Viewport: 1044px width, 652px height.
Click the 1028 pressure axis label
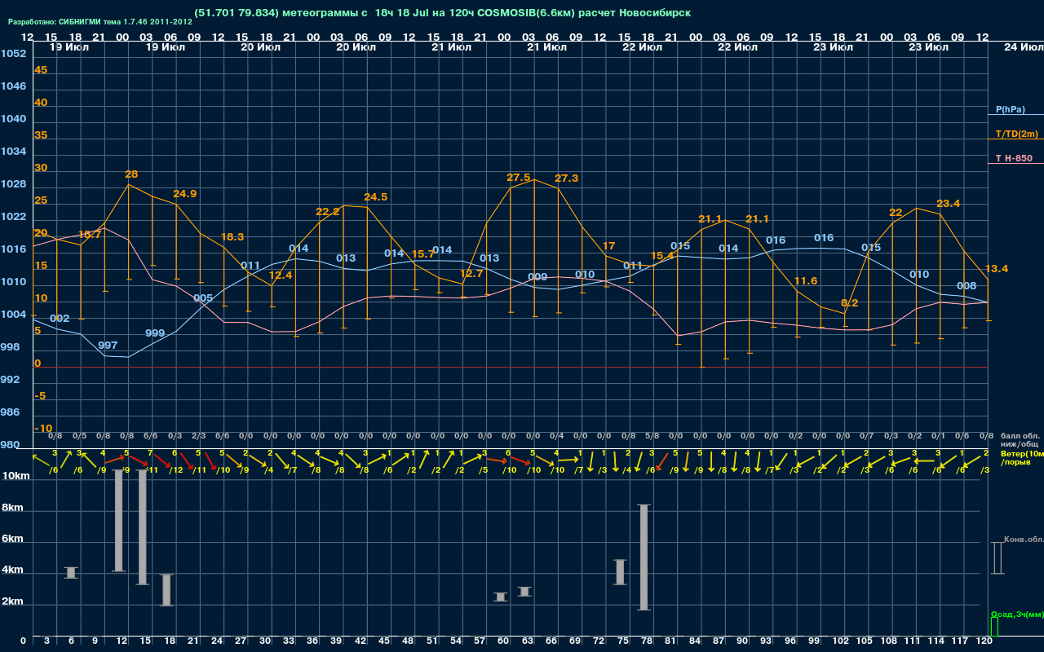point(13,184)
